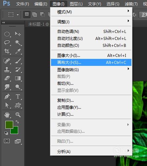Select the Zoom tool
This screenshot has height=166, width=147.
pos(18,115)
